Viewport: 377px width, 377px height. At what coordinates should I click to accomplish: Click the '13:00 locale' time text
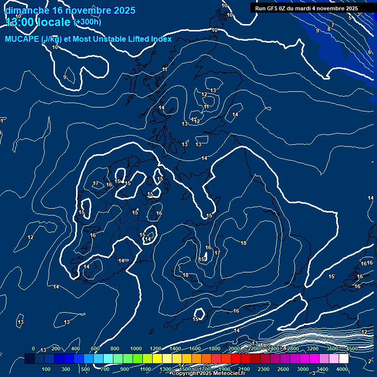(38, 22)
